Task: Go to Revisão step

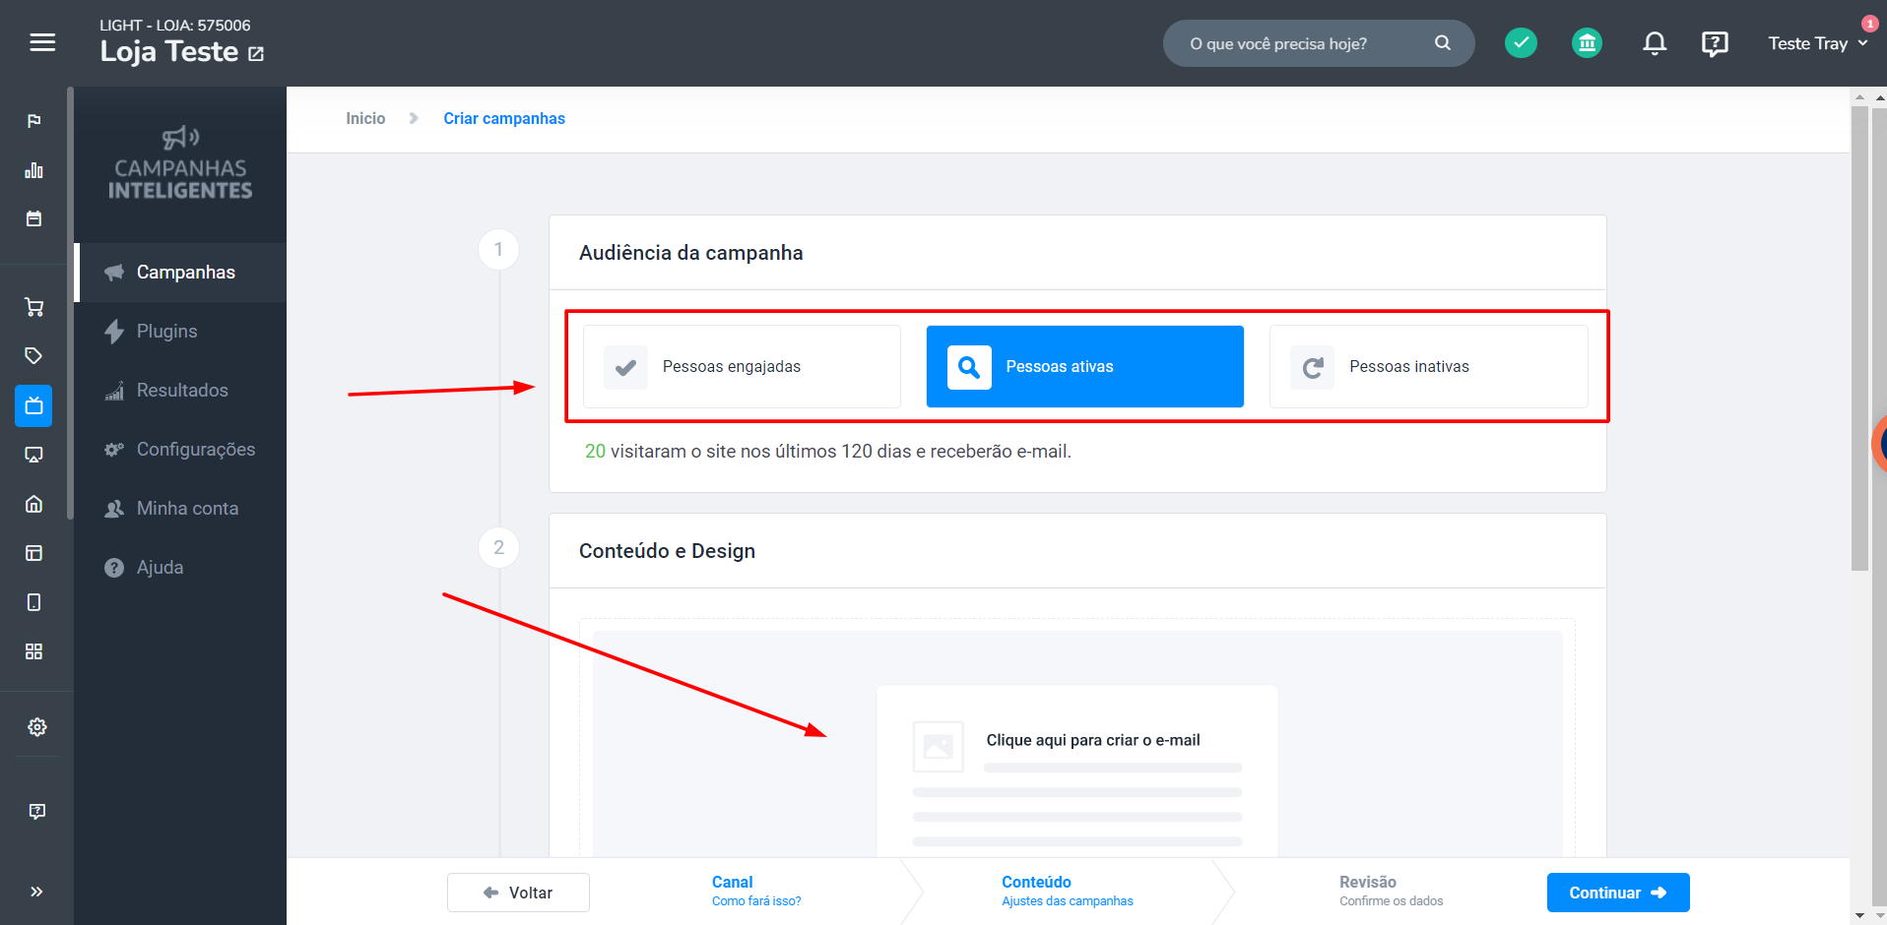Action: (1391, 891)
